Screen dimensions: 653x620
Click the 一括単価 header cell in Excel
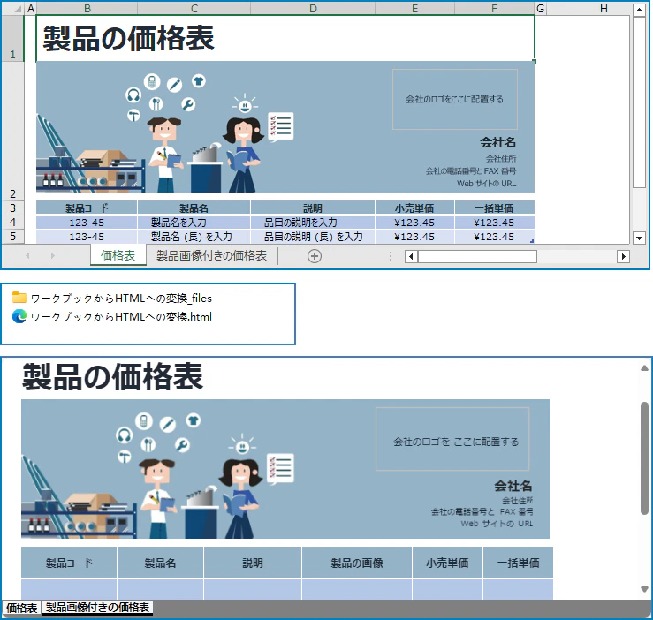coord(494,208)
